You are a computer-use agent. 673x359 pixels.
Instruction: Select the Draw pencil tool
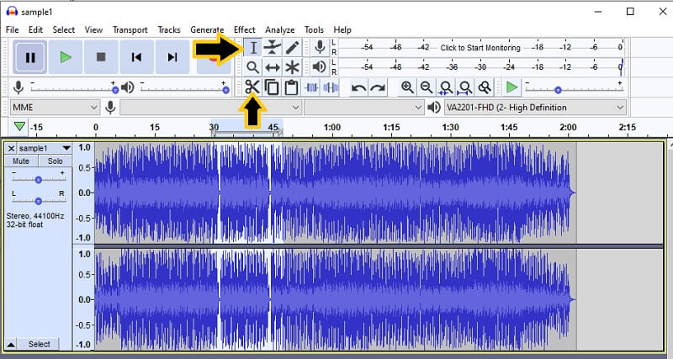pos(292,48)
